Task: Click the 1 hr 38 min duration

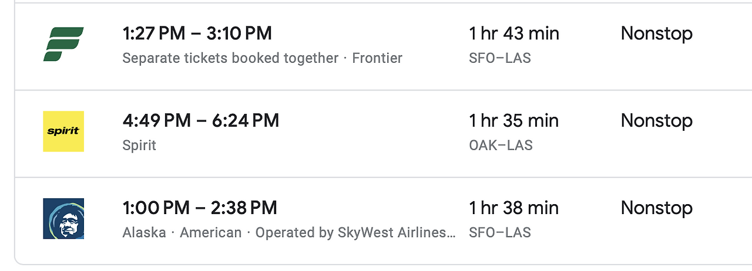Action: [x=514, y=208]
